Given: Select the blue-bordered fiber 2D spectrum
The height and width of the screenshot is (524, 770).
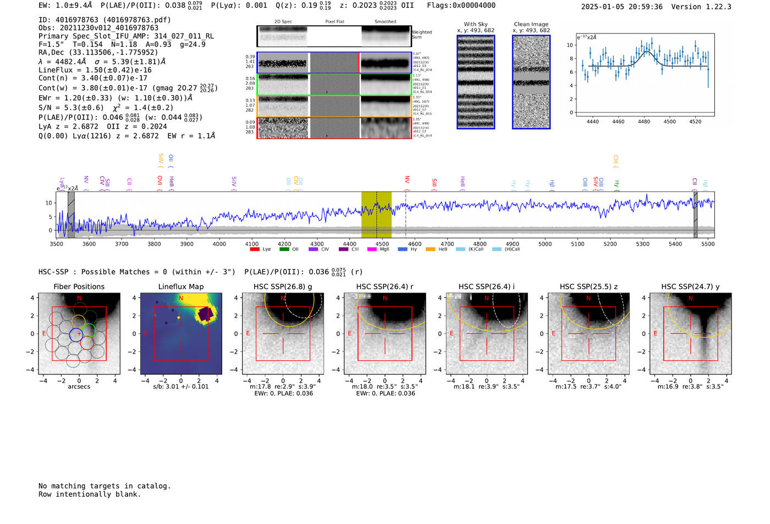Looking at the screenshot, I should click(x=282, y=63).
